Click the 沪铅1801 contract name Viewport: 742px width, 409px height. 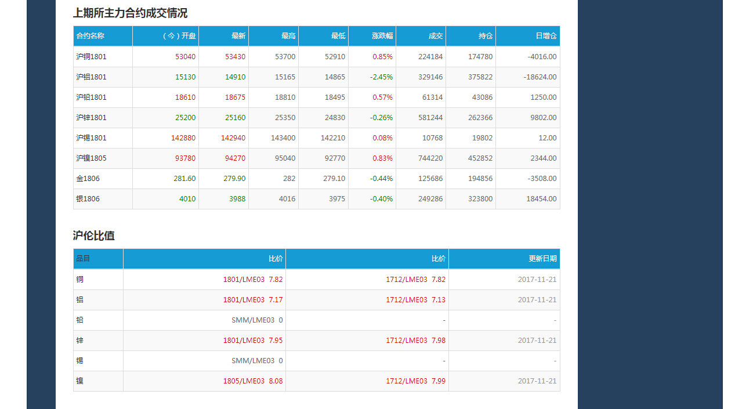(x=91, y=97)
